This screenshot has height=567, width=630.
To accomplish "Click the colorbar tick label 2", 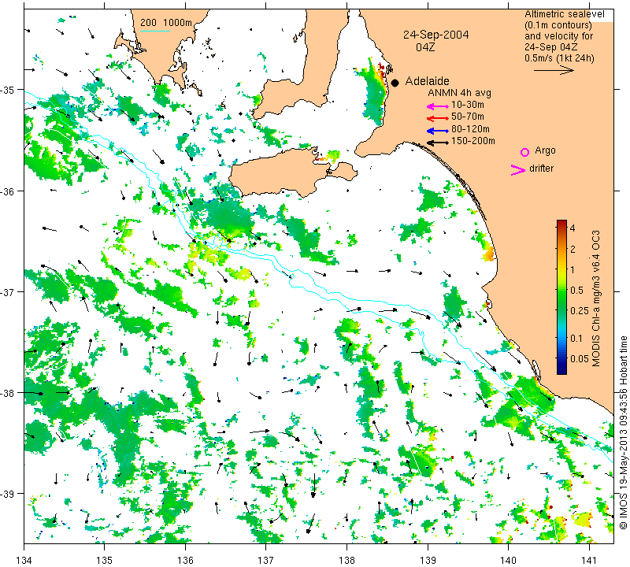I will (573, 249).
